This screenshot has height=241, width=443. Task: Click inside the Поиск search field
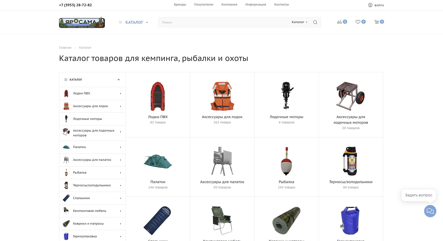[x=207, y=22]
